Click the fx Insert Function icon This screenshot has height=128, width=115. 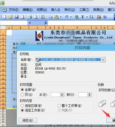click(46, 23)
